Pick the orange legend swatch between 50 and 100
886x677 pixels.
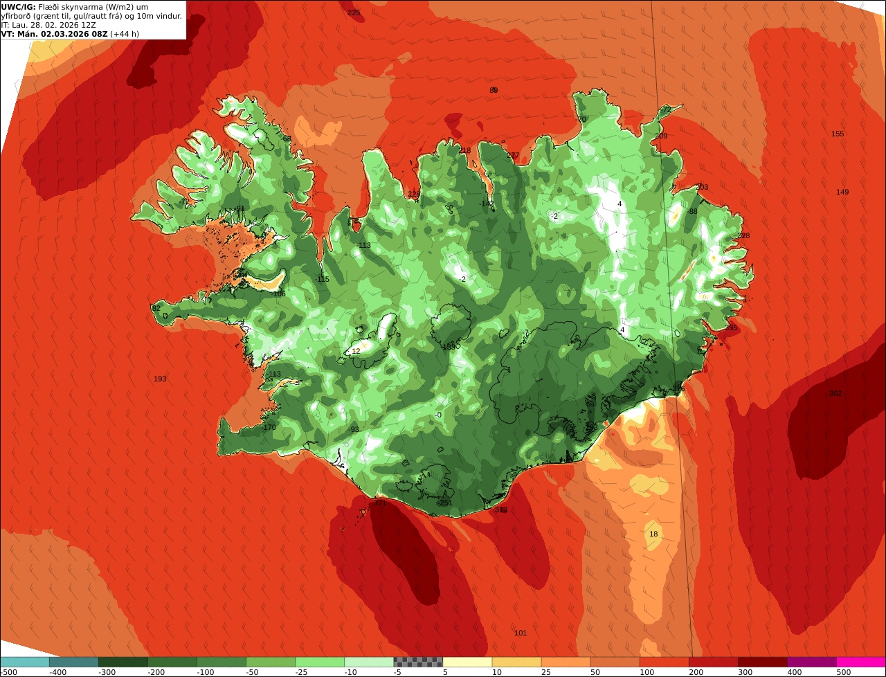[x=615, y=662]
